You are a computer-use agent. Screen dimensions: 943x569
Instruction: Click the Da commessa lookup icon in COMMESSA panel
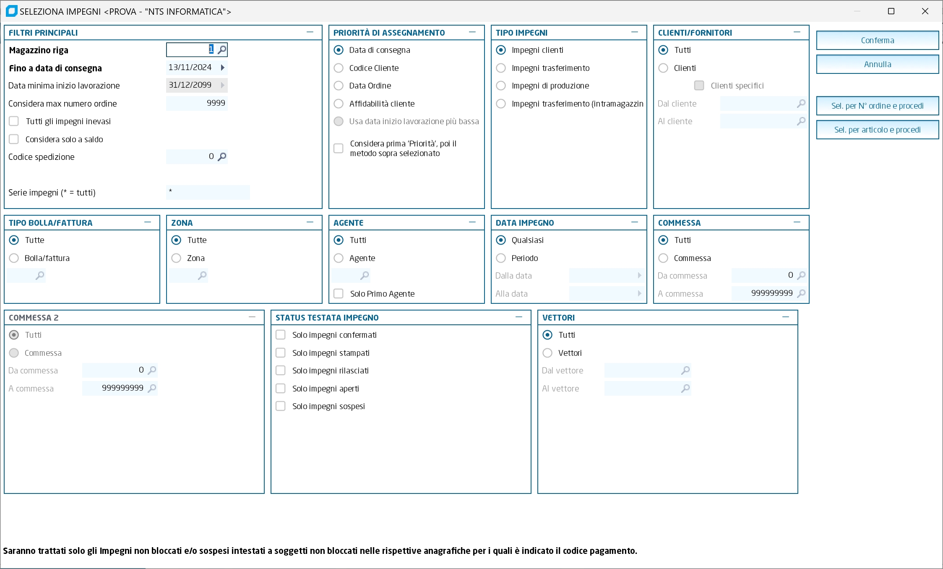point(801,275)
